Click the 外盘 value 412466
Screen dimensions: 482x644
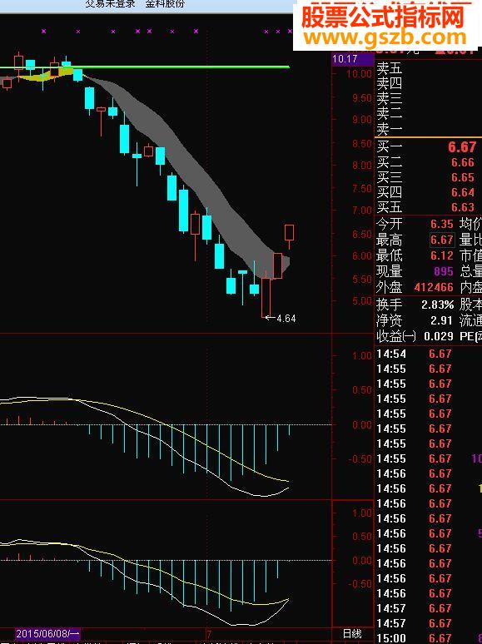(x=434, y=287)
